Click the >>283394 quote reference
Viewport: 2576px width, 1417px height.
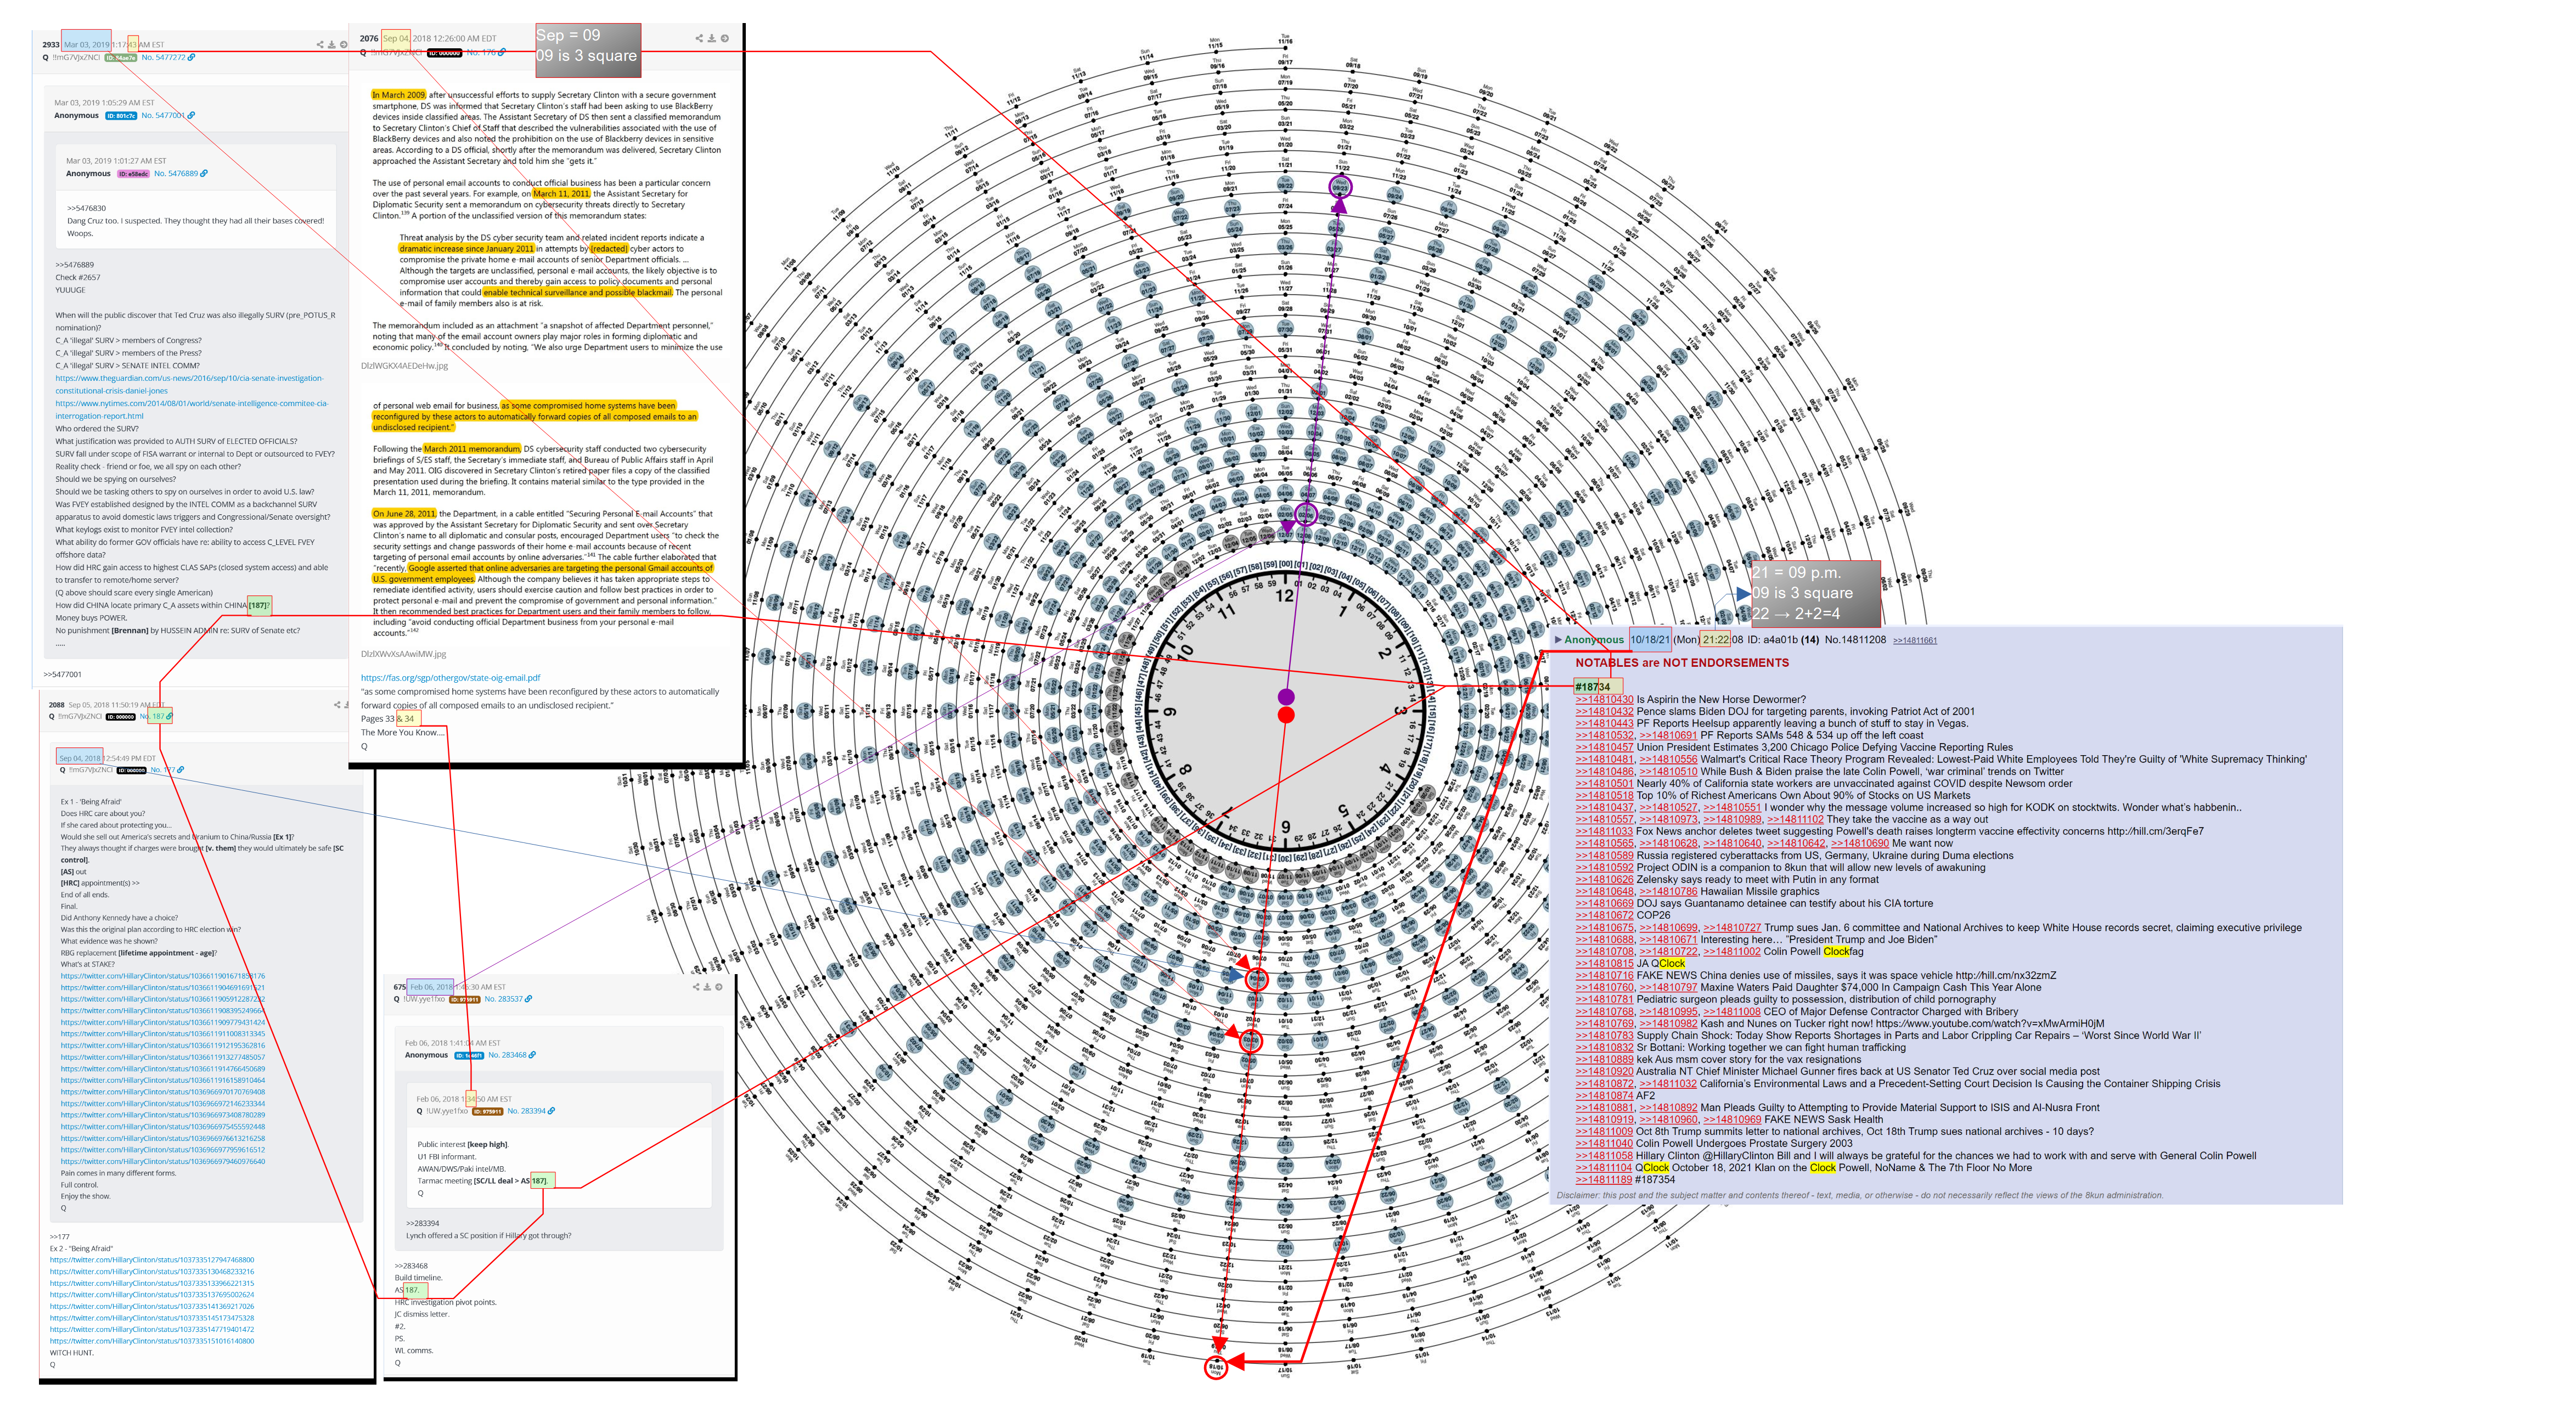click(x=422, y=1223)
